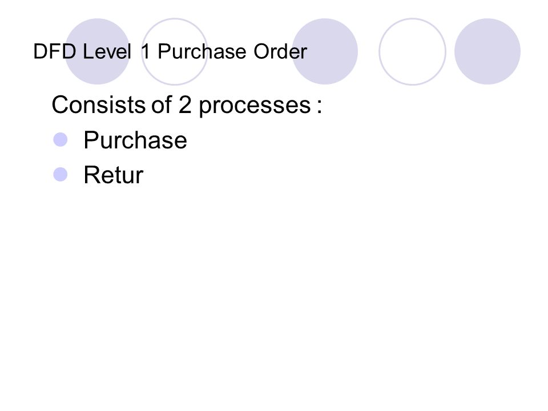
Task: Click the number '2' in body text
Action: [x=185, y=104]
